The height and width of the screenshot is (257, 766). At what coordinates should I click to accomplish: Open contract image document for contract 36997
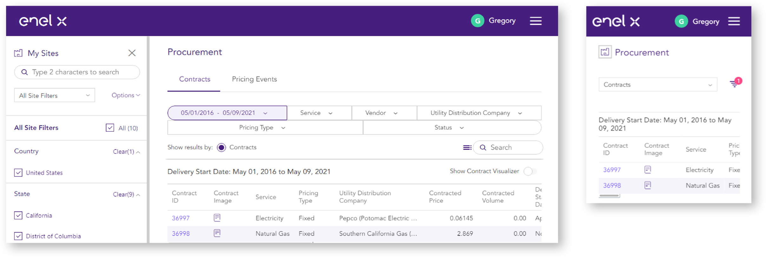(x=217, y=218)
